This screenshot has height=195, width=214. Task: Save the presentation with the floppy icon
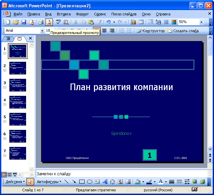(24, 22)
